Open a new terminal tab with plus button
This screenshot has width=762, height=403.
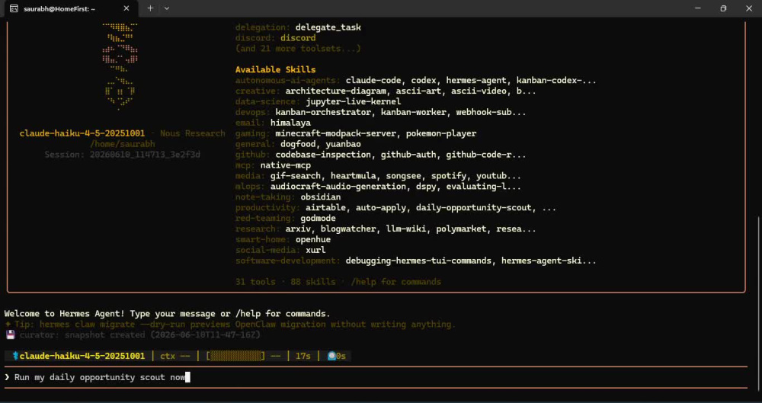(x=150, y=8)
